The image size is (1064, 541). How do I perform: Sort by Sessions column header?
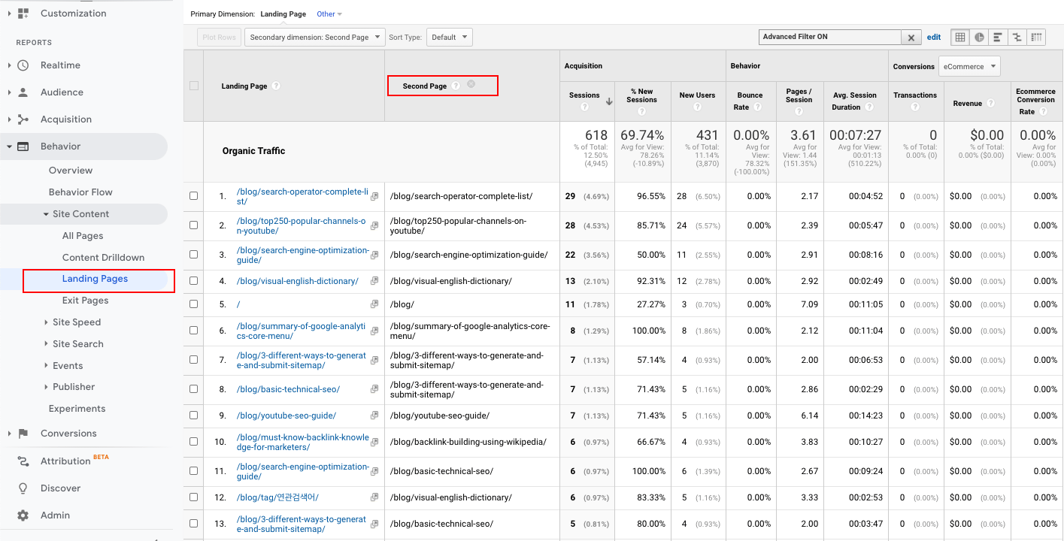(x=584, y=95)
